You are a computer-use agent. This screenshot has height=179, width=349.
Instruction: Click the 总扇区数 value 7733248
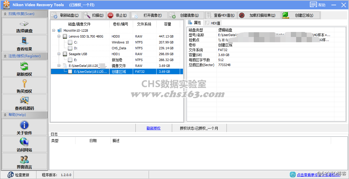pyautogui.click(x=224, y=65)
